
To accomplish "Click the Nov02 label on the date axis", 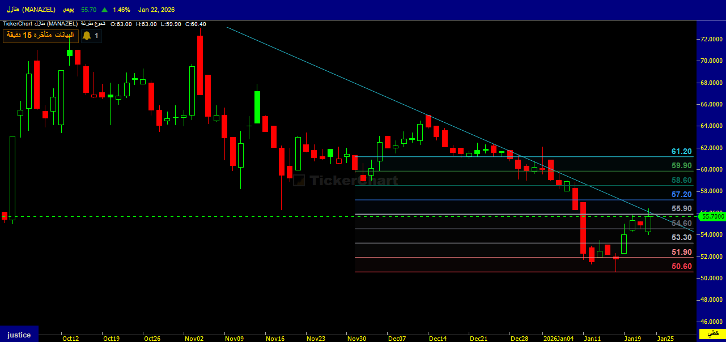I will [194, 339].
